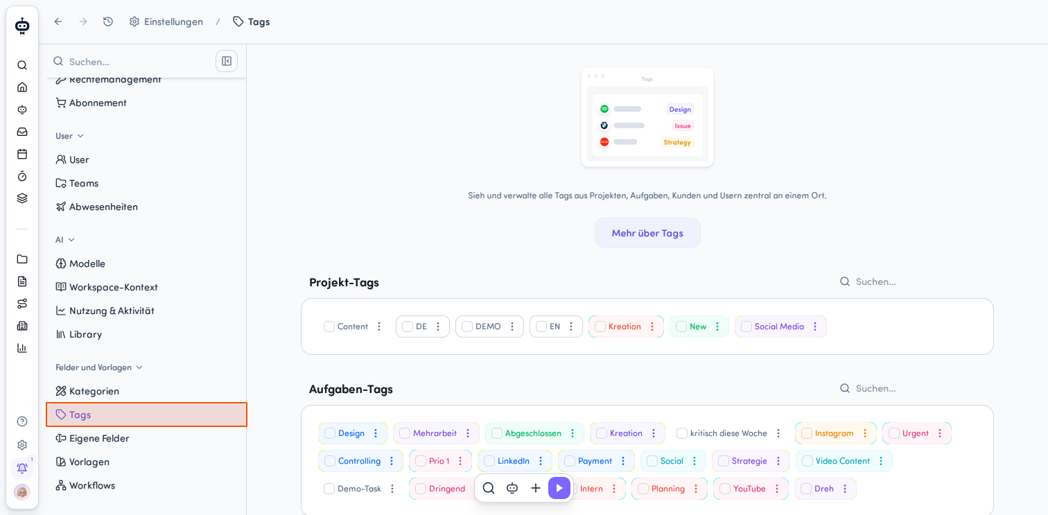Collapse the Felder und Vorlagen section
The width and height of the screenshot is (1048, 515).
pos(139,367)
